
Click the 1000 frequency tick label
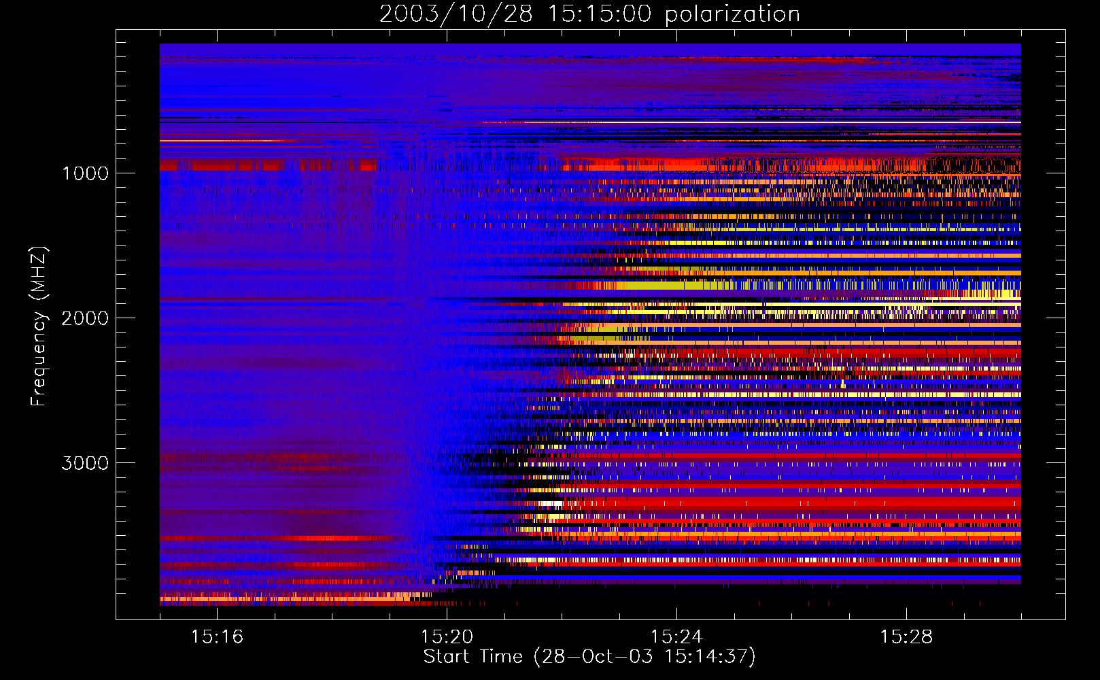tap(86, 173)
